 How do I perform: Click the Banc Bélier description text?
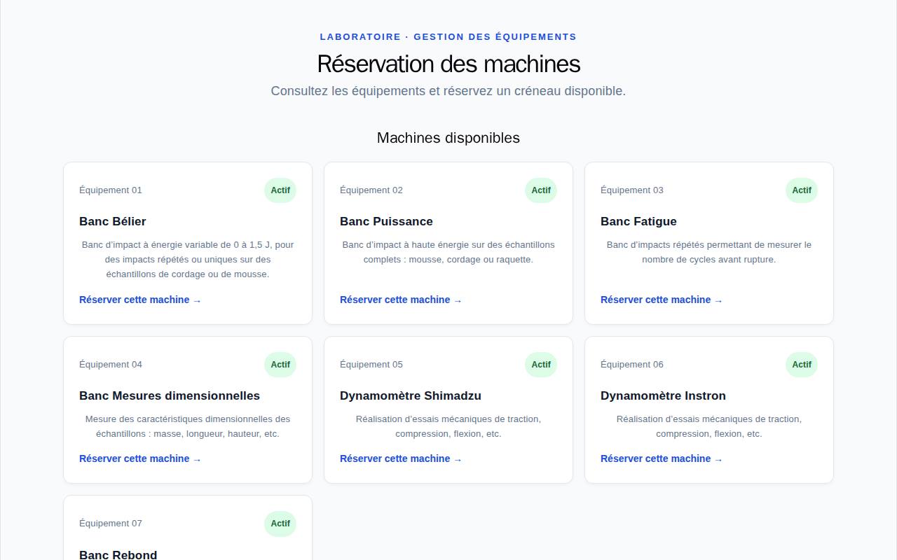pyautogui.click(x=188, y=260)
